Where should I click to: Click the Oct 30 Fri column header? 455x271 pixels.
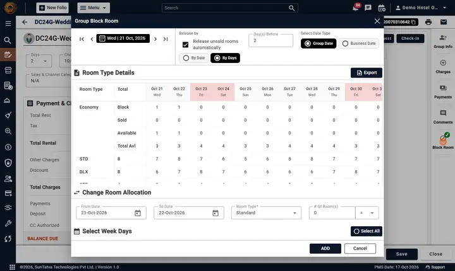(356, 92)
